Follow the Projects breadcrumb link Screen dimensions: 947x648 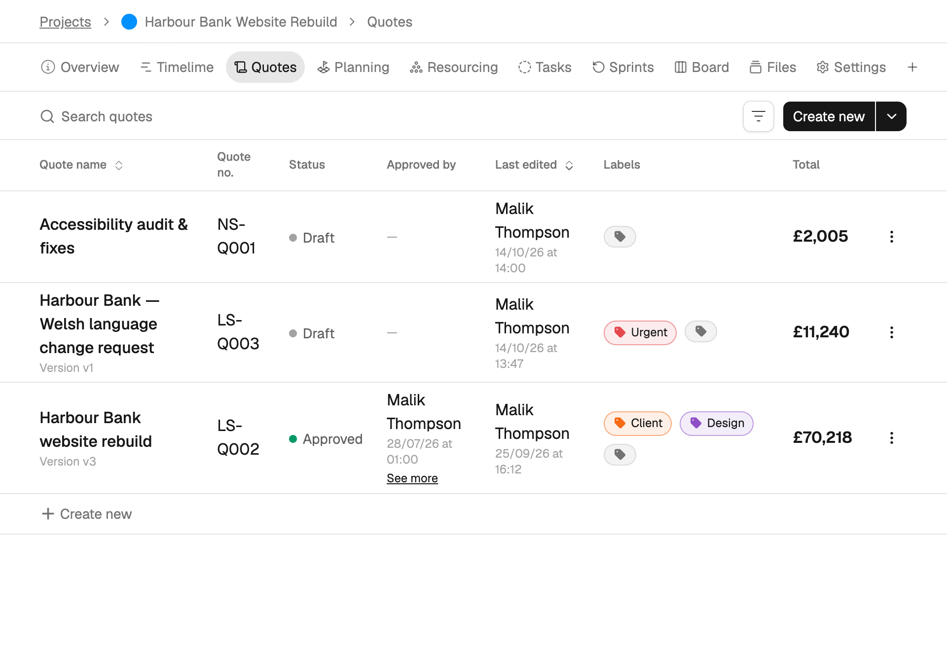(x=65, y=22)
